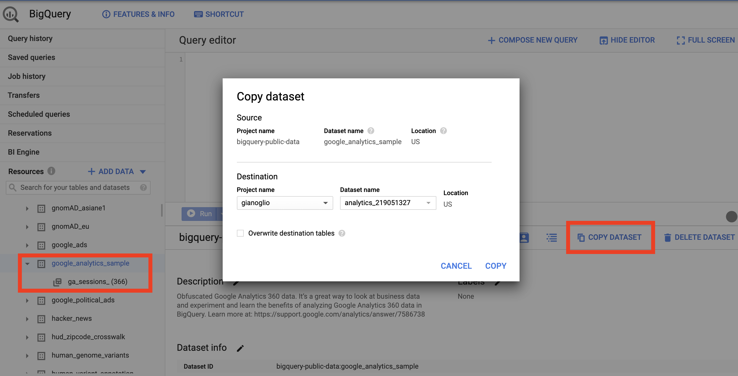Click the "Obfuscated Google Analytics 360 data" description text
738x376 pixels.
[x=301, y=305]
